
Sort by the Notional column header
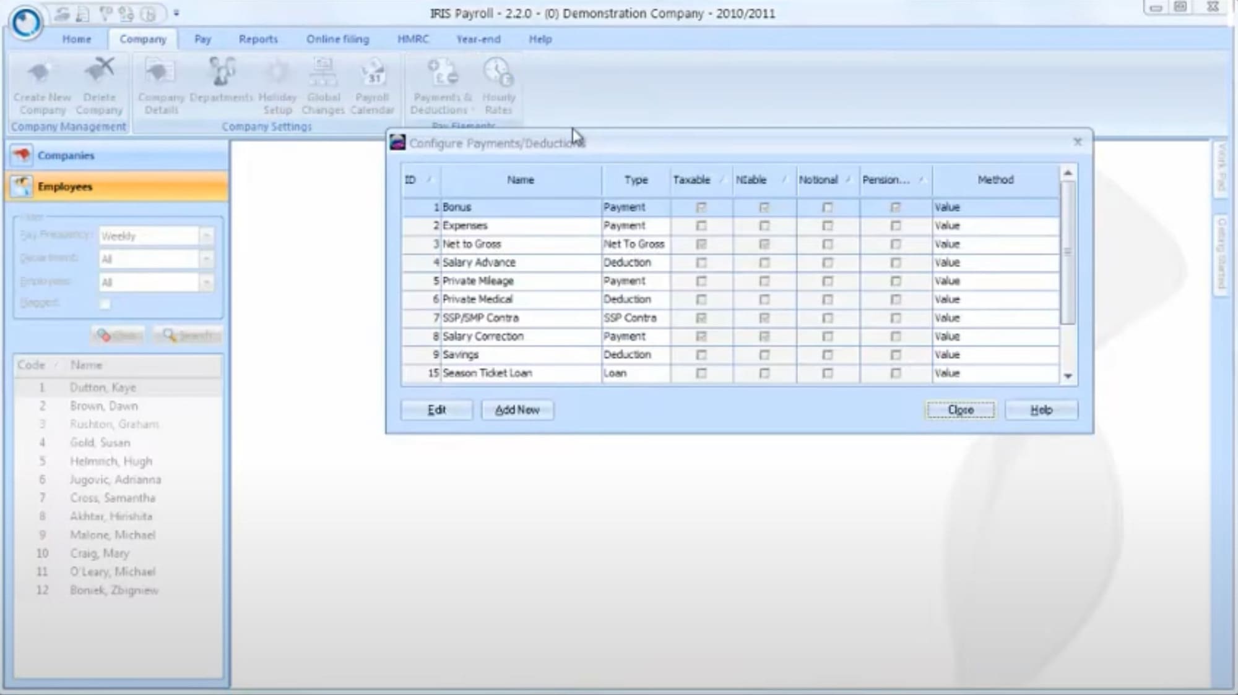827,180
